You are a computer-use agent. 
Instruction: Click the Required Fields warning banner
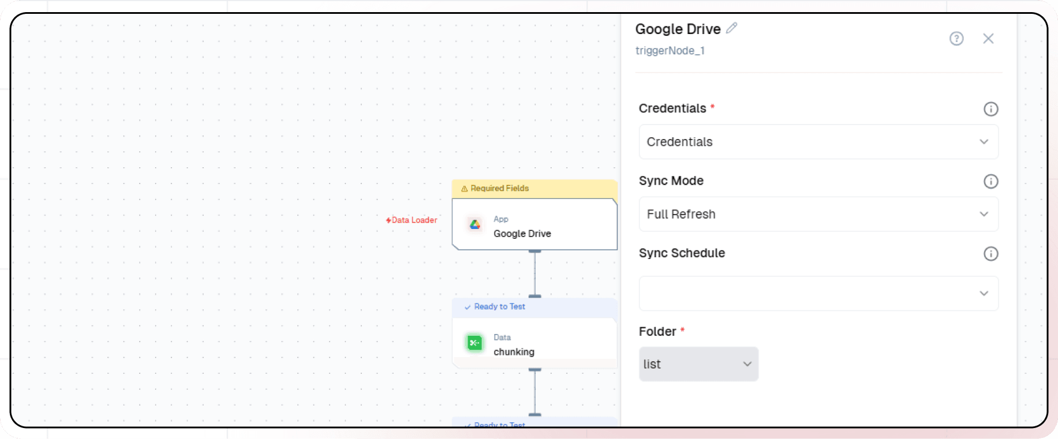click(534, 189)
